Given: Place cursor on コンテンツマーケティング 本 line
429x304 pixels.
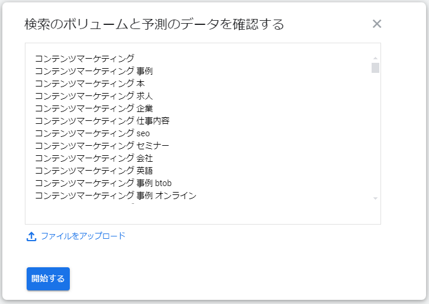Looking at the screenshot, I should [89, 83].
